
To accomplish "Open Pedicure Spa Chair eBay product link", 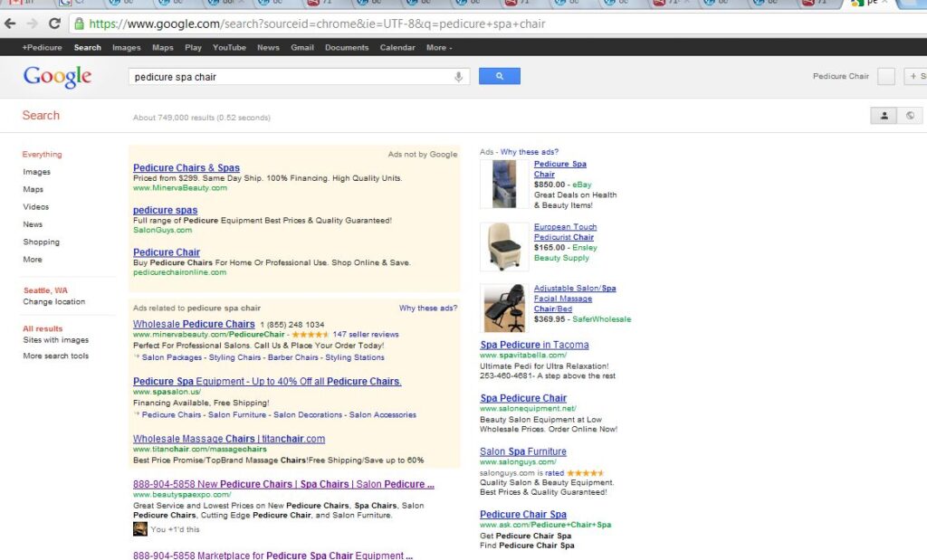I will point(559,169).
